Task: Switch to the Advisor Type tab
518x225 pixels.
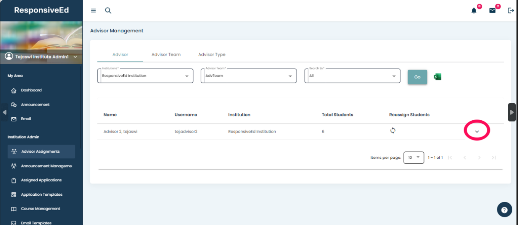Action: (x=212, y=54)
